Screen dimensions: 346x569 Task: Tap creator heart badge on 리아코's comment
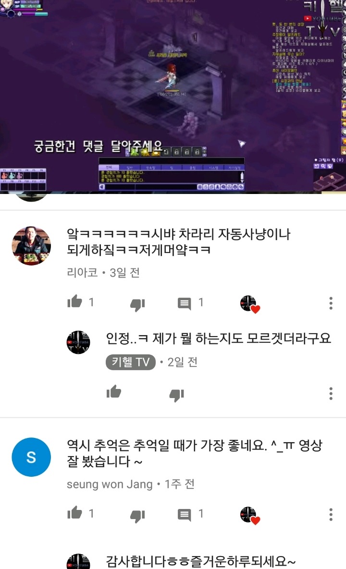tap(250, 304)
